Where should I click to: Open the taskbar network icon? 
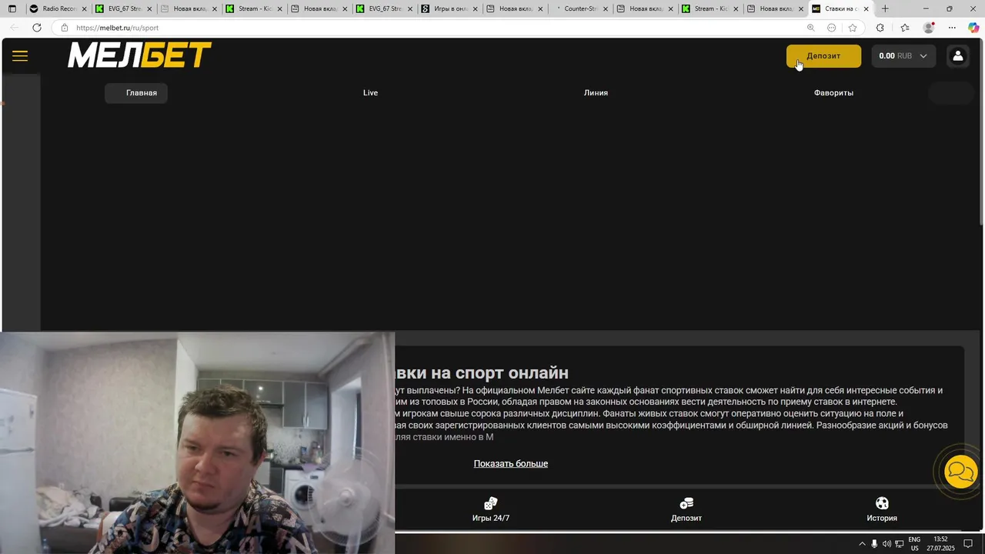pyautogui.click(x=900, y=544)
